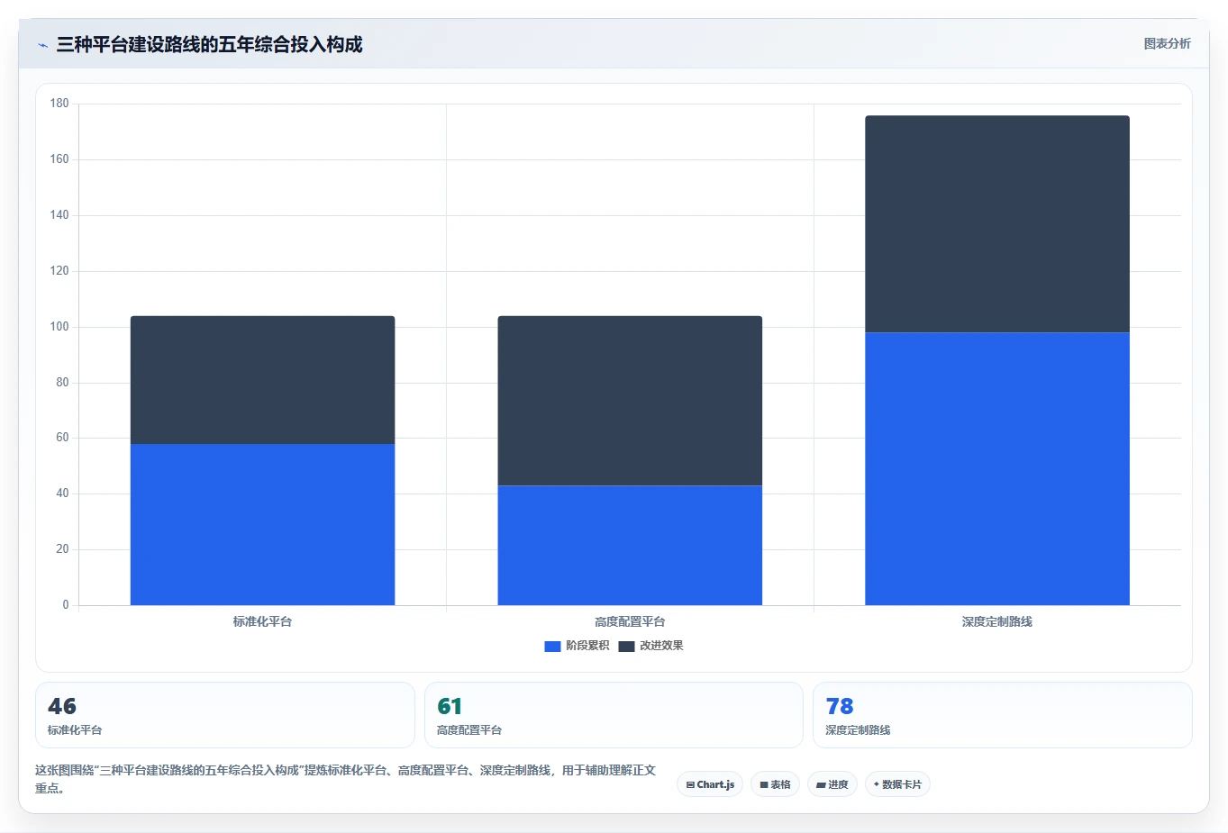This screenshot has height=833, width=1228.
Task: Click the dark segment of the 高度配置平台 bar
Action: [x=630, y=401]
